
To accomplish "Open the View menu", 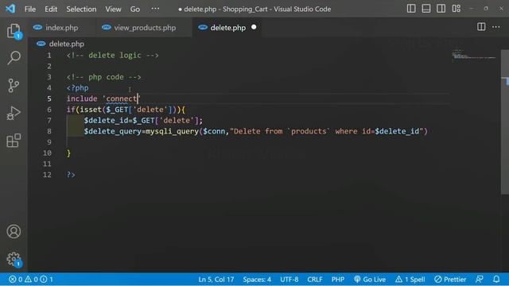I will 113,9.
